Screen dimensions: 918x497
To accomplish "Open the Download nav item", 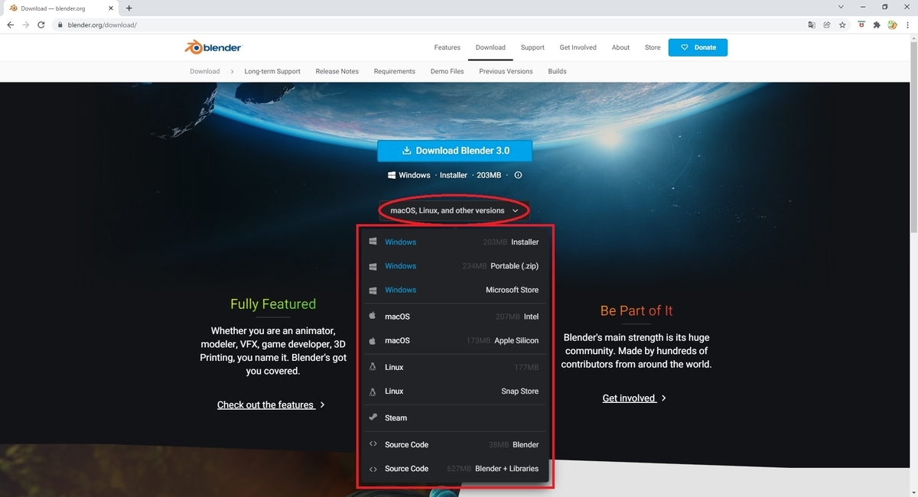I will [490, 47].
